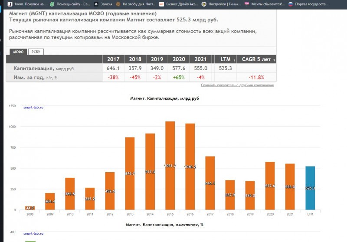The width and height of the screenshot is (347, 242).
Task: Click the 2019 bar labeled 349.0
Action: [250, 195]
